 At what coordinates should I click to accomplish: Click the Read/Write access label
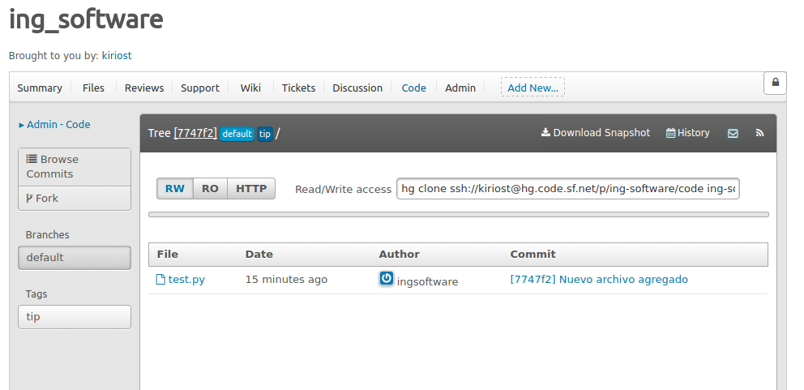[x=343, y=190]
